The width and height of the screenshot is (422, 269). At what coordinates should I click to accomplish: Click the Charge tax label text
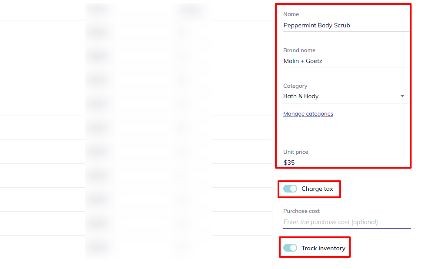click(x=317, y=189)
